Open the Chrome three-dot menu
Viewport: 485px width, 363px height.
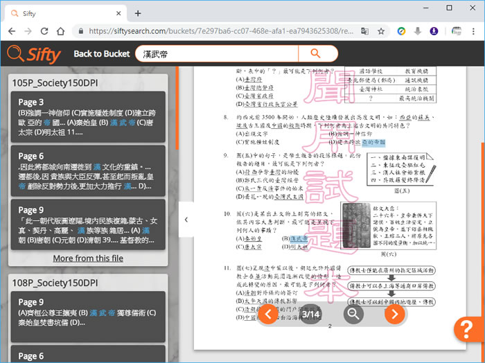[475, 31]
